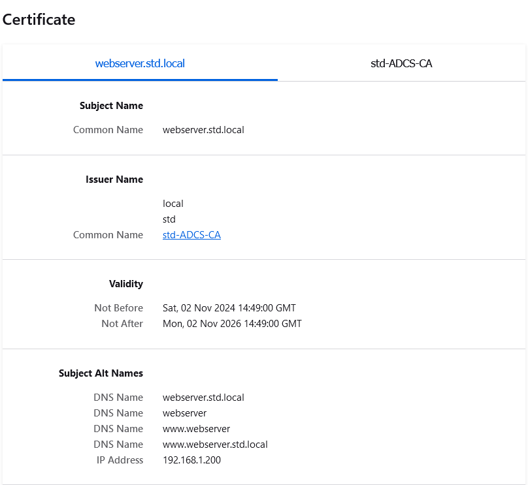
Task: Select the IP Address field label
Action: point(120,460)
